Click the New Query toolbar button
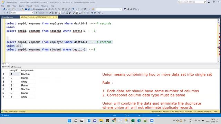 (x=38, y=9)
